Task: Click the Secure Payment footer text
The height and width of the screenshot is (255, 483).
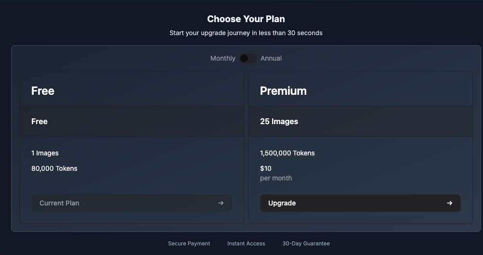Action: 189,243
